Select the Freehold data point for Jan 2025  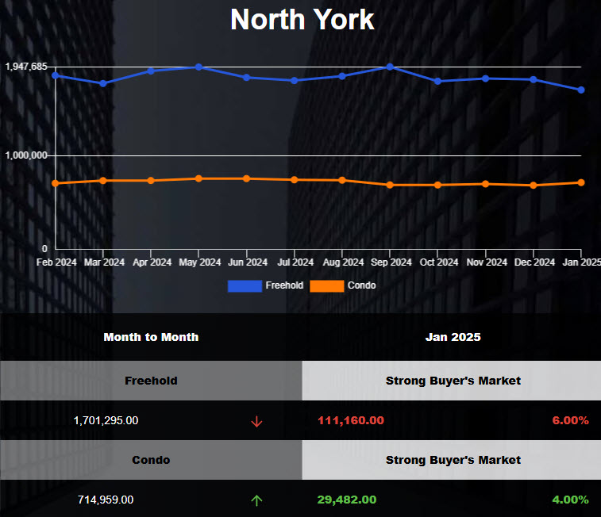coord(581,90)
